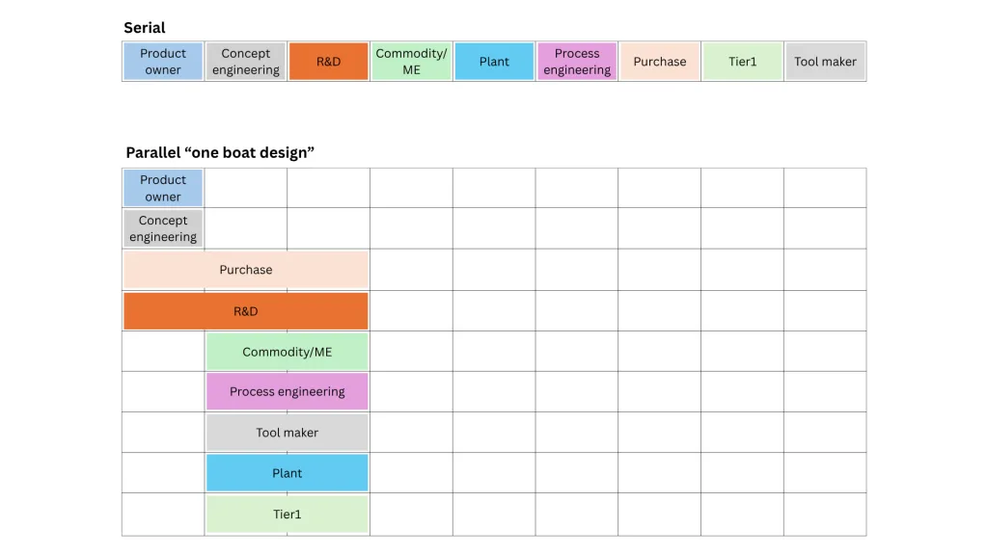Screen dimensions: 988x555
Task: Select the Concept engineering box in Parallel grid
Action: [163, 228]
